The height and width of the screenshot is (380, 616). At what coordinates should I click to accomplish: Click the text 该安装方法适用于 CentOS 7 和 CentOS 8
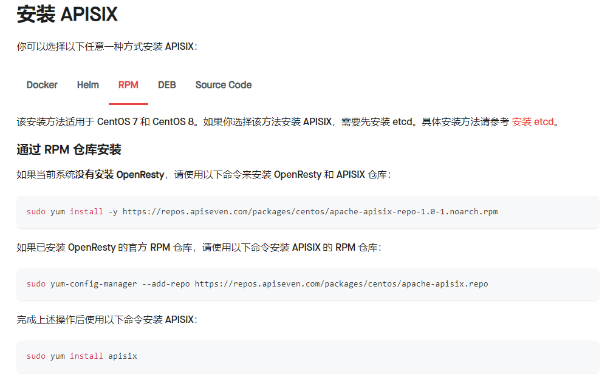(x=105, y=121)
